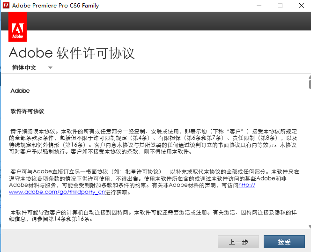This screenshot has height=252, width=311.
Task: Click the license text scrollbar thumb
Action: coord(309,84)
